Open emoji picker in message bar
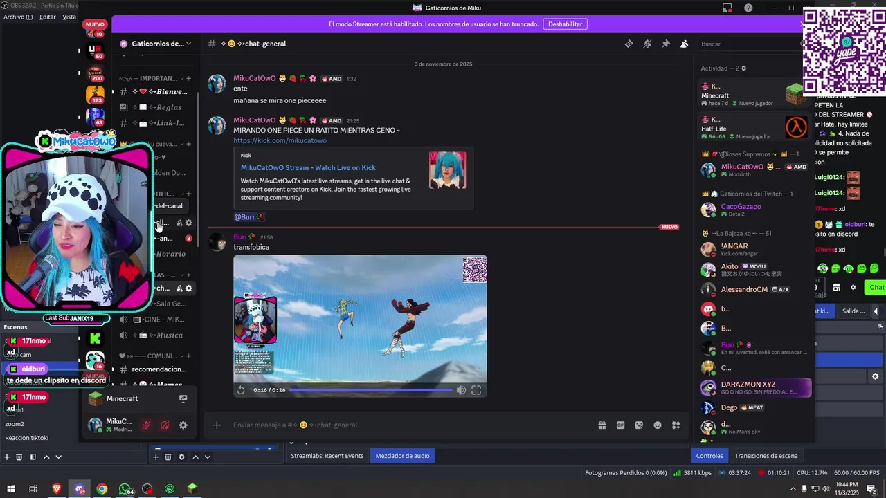The height and width of the screenshot is (498, 886). tap(658, 425)
